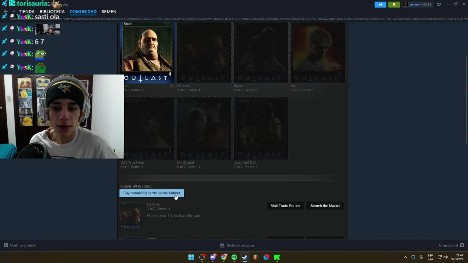Select the Nic & Laird card
Screen dimensions: 468x263
click(x=204, y=128)
